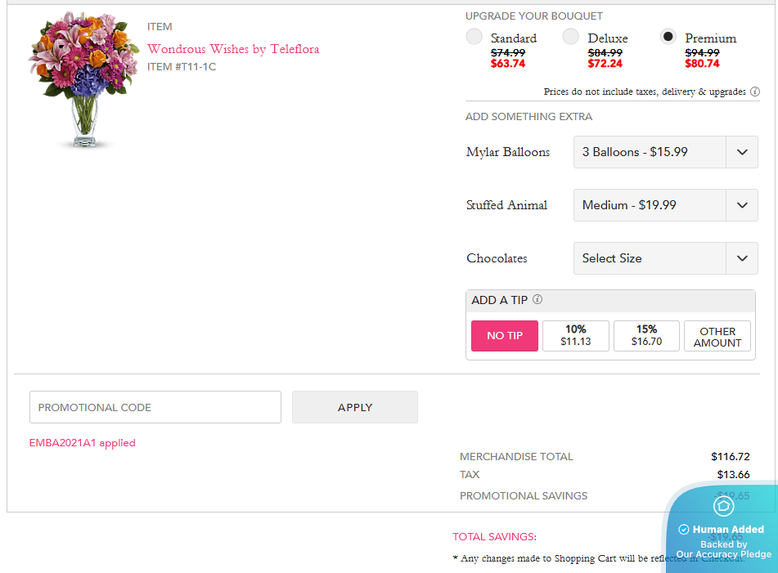Select the Premium bouquet radio button
Image resolution: width=778 pixels, height=573 pixels.
pyautogui.click(x=668, y=37)
